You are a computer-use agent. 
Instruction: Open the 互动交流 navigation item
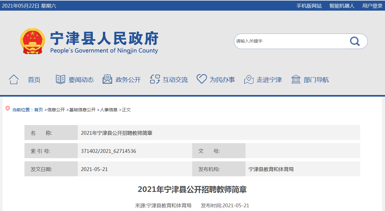pyautogui.click(x=175, y=80)
